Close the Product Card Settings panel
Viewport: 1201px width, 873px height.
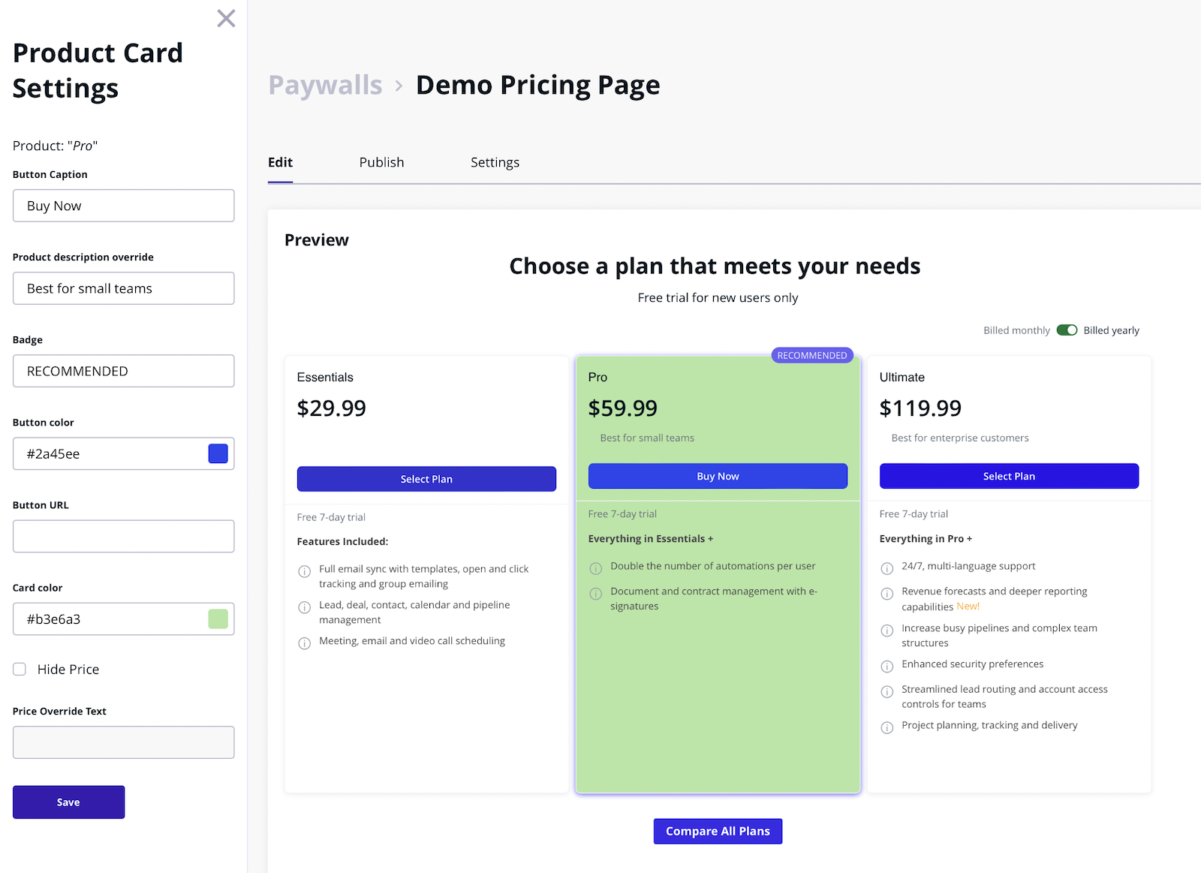point(226,18)
